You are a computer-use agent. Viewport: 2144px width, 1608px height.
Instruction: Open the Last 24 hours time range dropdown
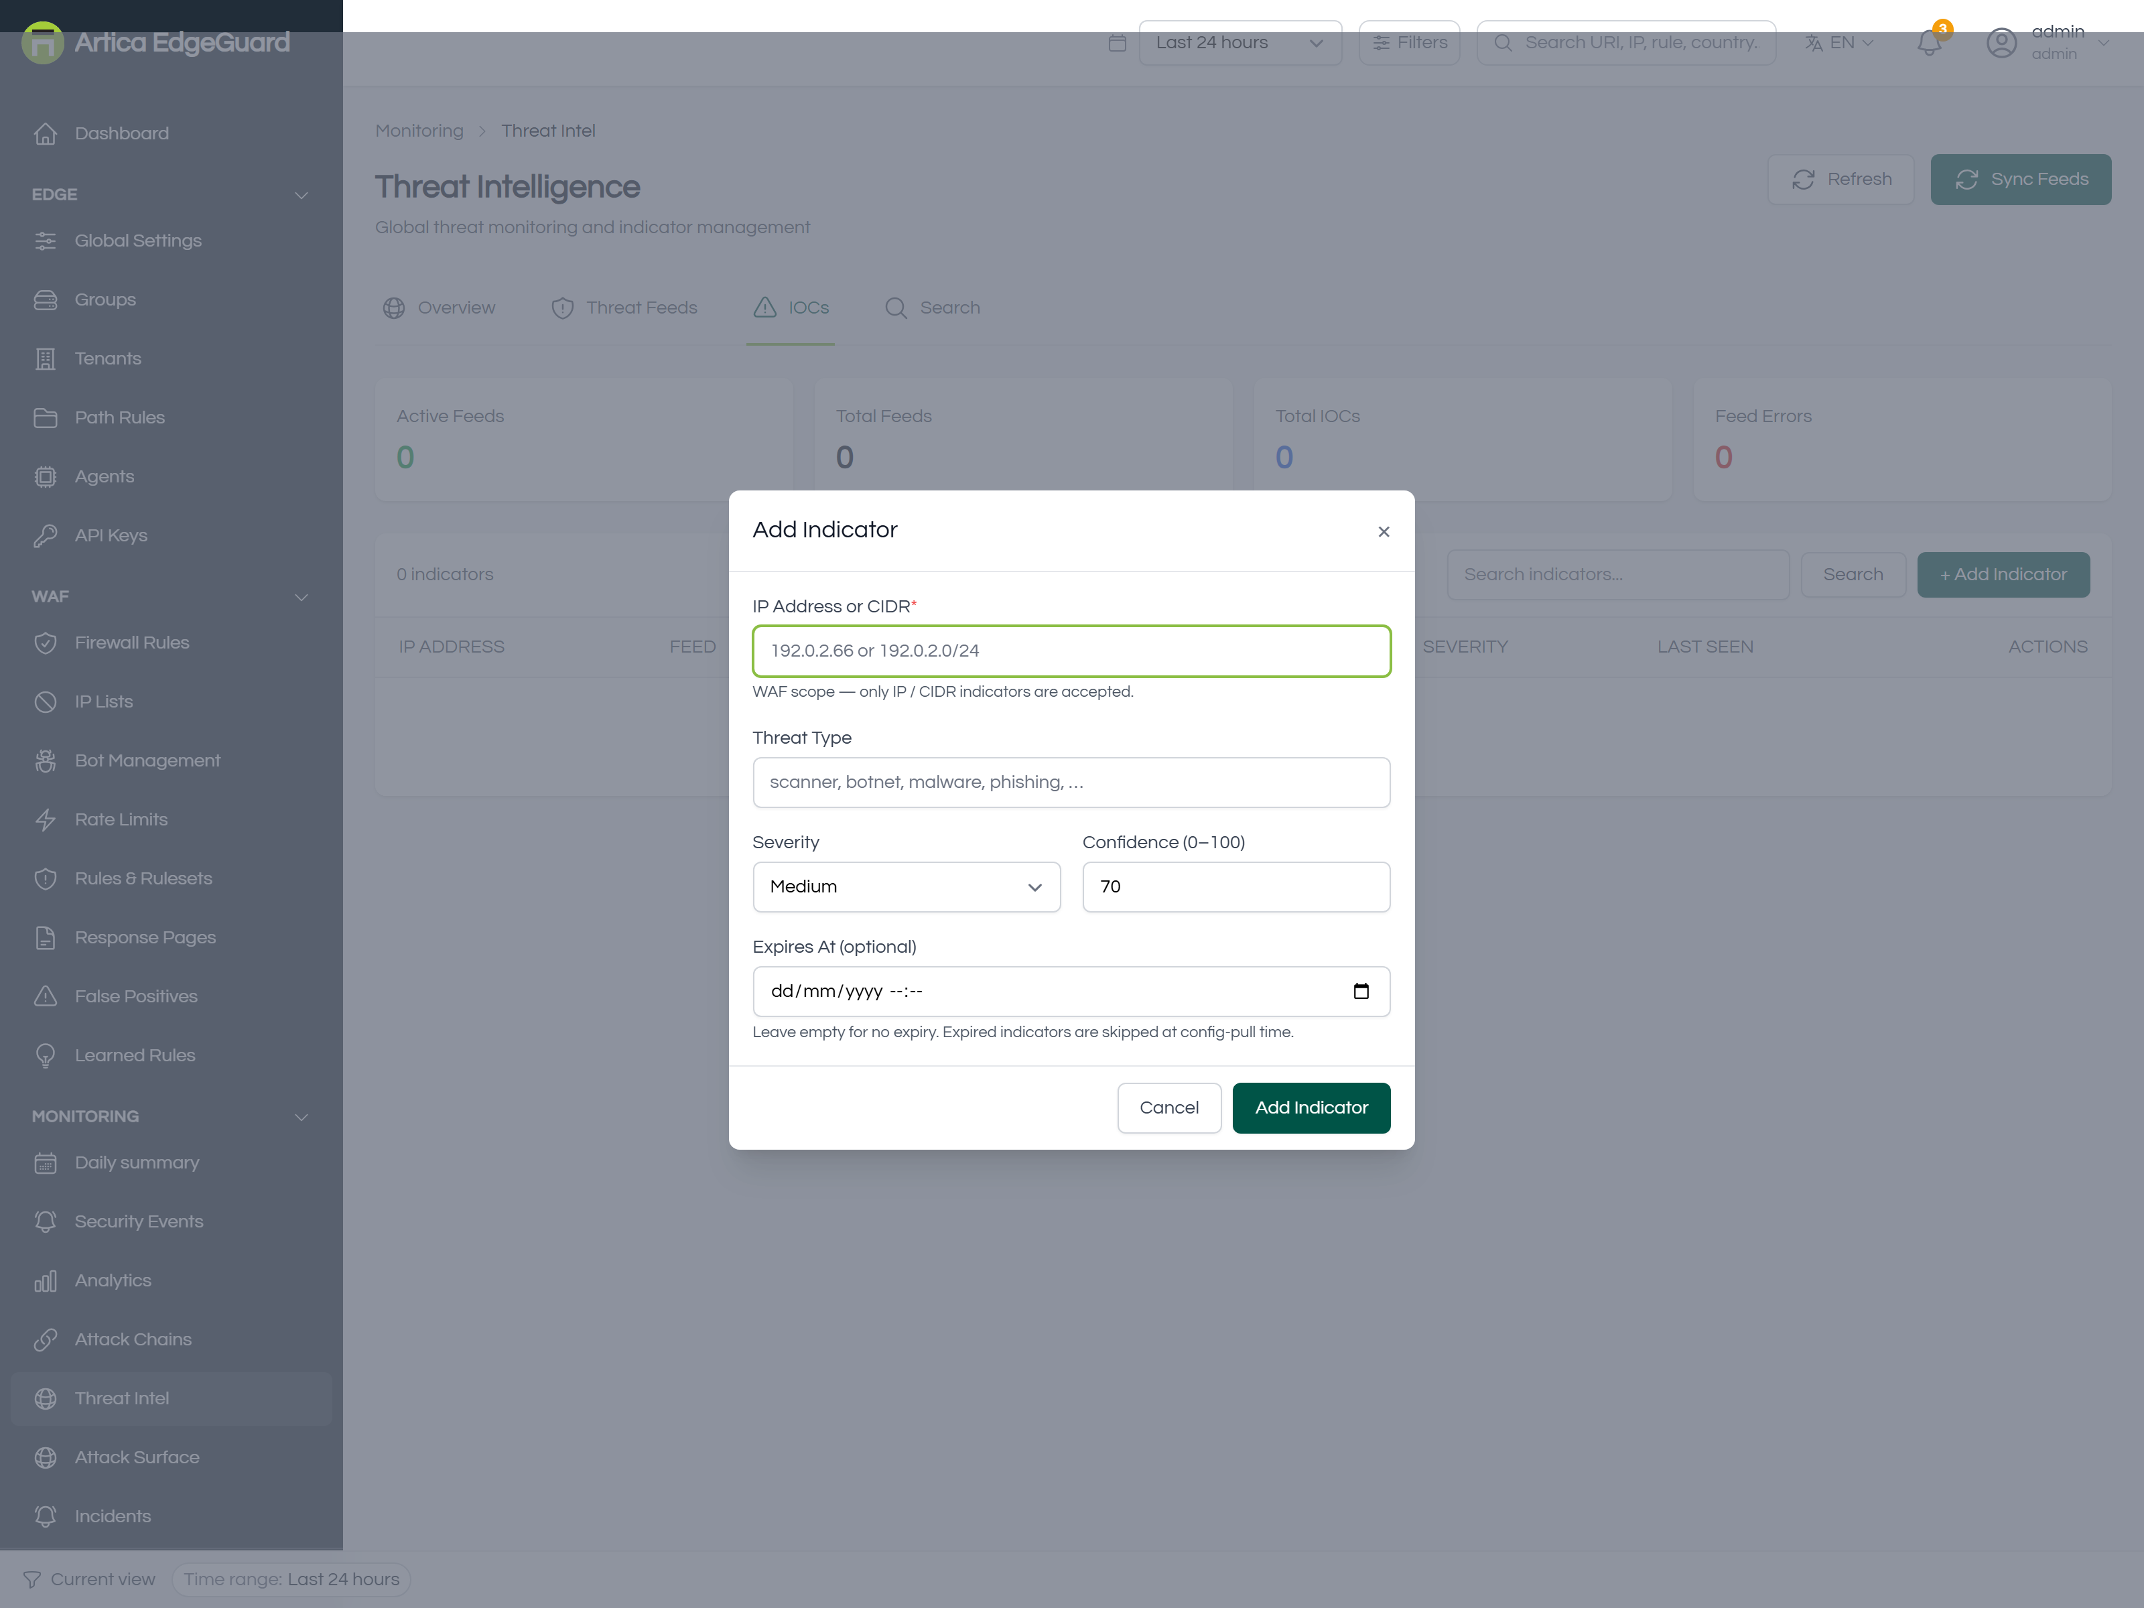click(x=1239, y=43)
